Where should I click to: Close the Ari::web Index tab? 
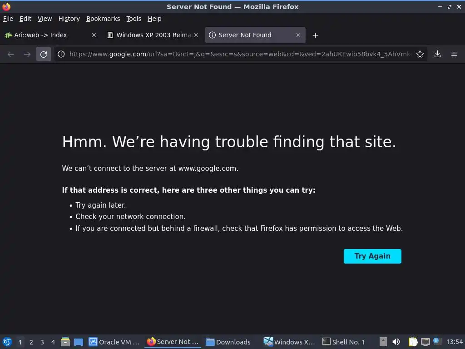coord(94,35)
